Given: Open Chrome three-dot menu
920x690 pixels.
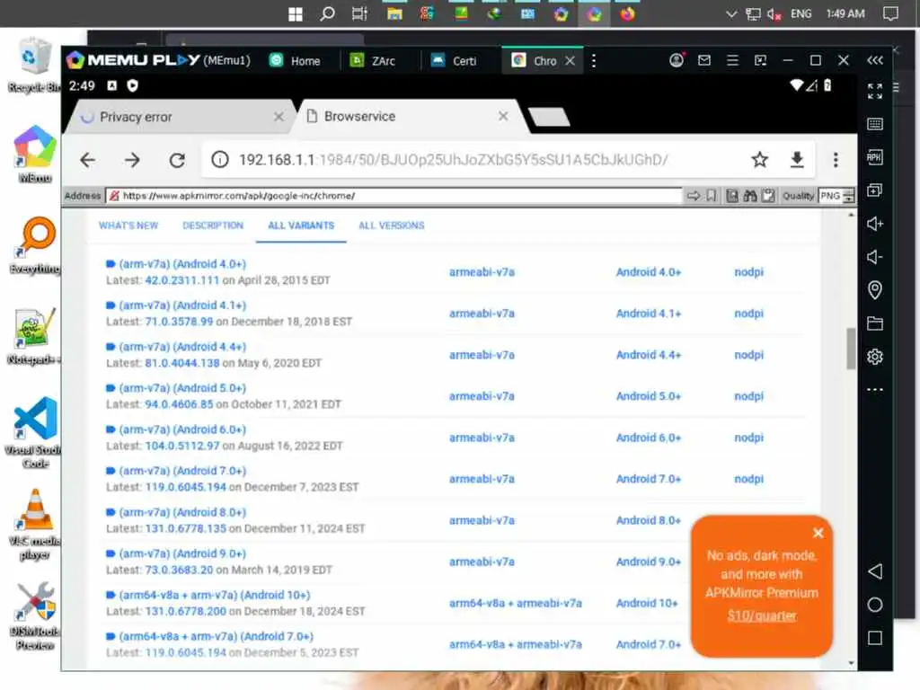Looking at the screenshot, I should [x=836, y=160].
